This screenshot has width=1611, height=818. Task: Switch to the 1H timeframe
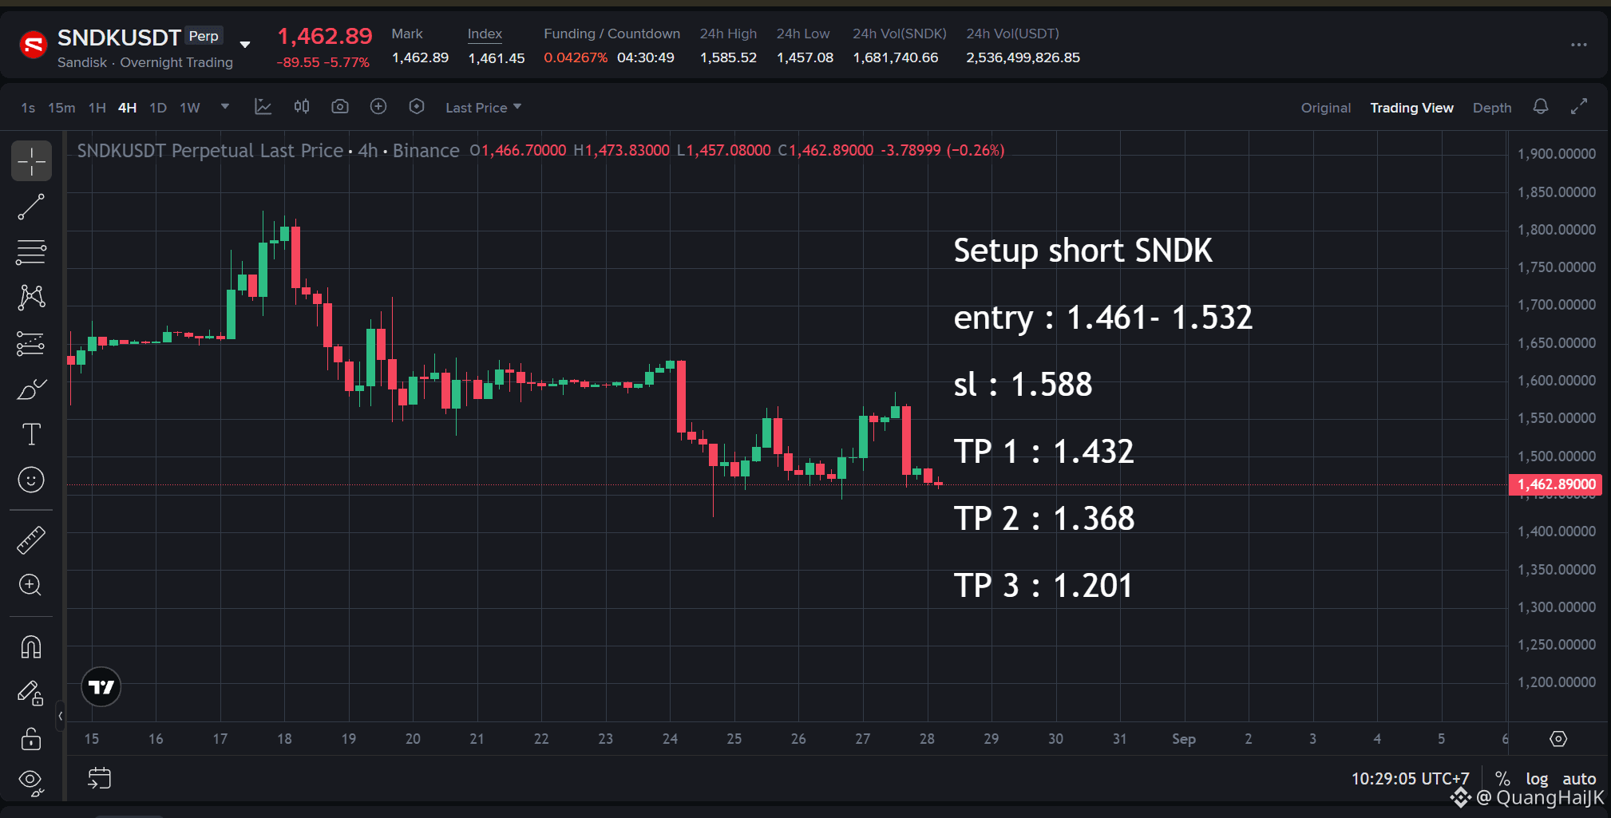[97, 108]
